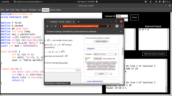Open the Edit menu
Image resolution: width=172 pixels, height=96 pixels.
pyautogui.click(x=7, y=10)
